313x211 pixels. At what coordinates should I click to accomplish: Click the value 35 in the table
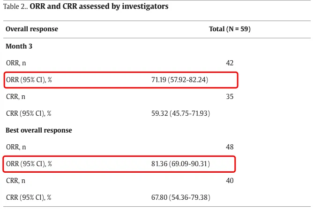230,97
